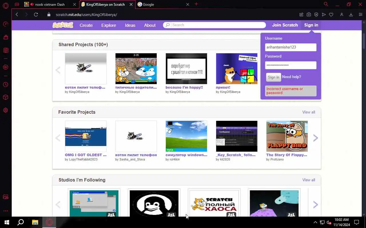Open the briefcase icon in the Opera sidebar
366x228 pixels.
point(5,37)
